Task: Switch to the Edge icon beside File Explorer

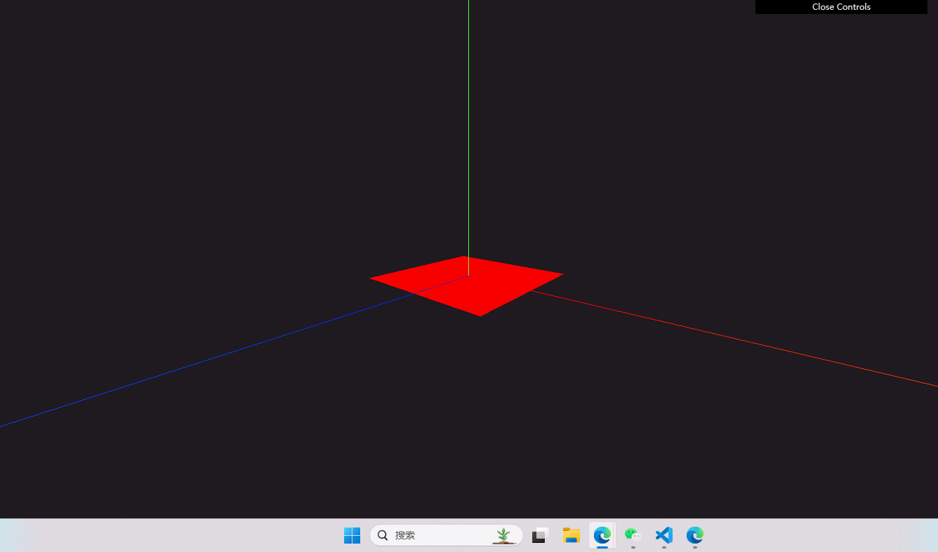Action: pyautogui.click(x=602, y=535)
